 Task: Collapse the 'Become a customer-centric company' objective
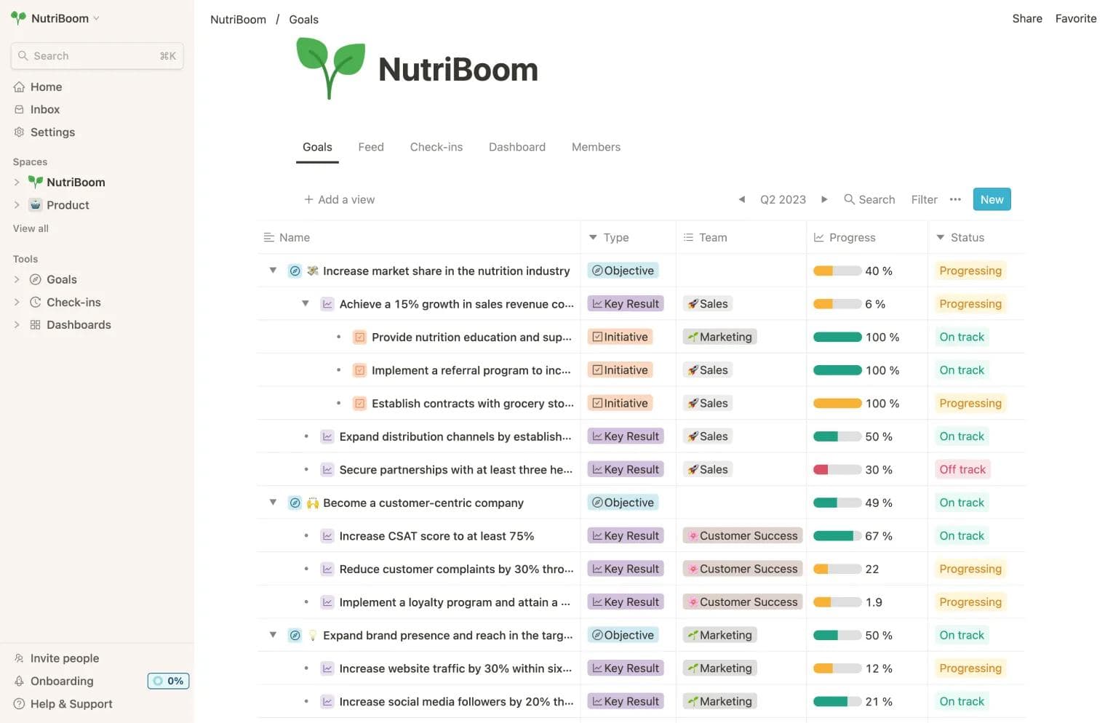pos(273,502)
